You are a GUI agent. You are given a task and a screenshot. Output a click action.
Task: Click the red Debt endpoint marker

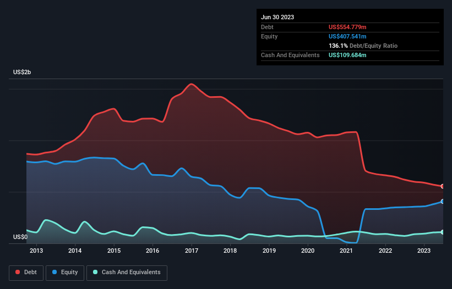pyautogui.click(x=443, y=186)
